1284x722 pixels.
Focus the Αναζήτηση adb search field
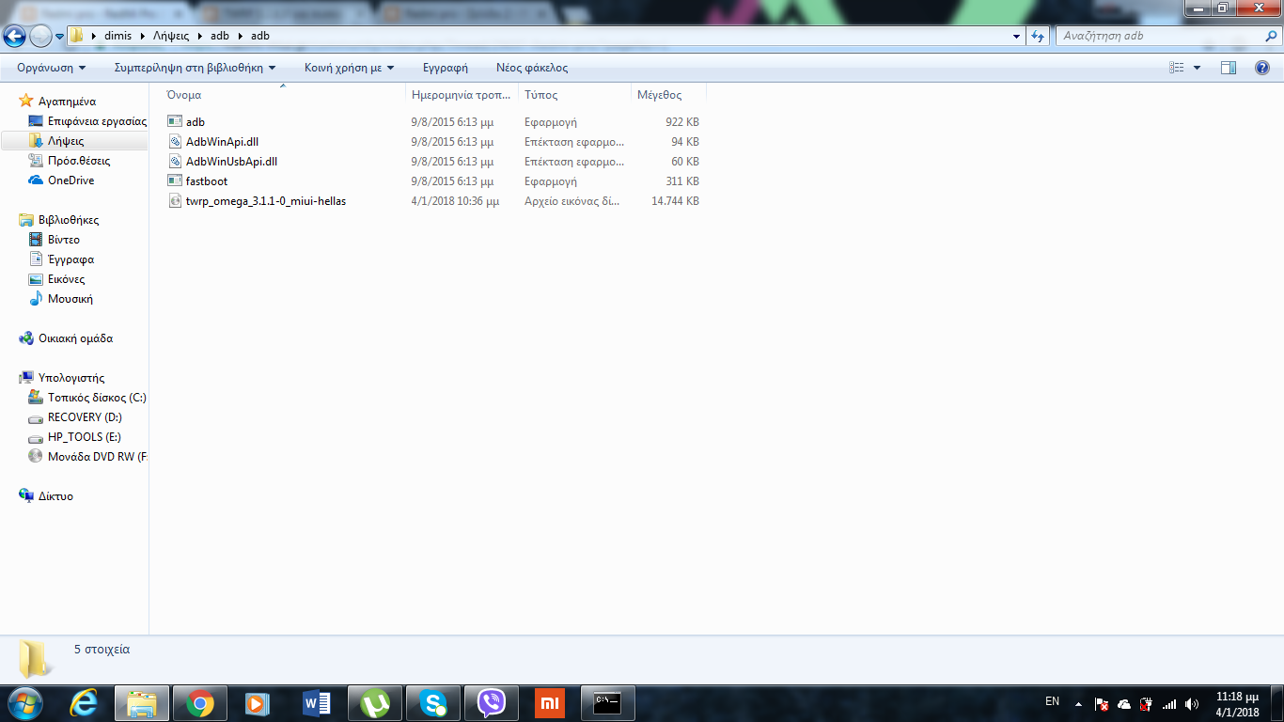(1158, 37)
